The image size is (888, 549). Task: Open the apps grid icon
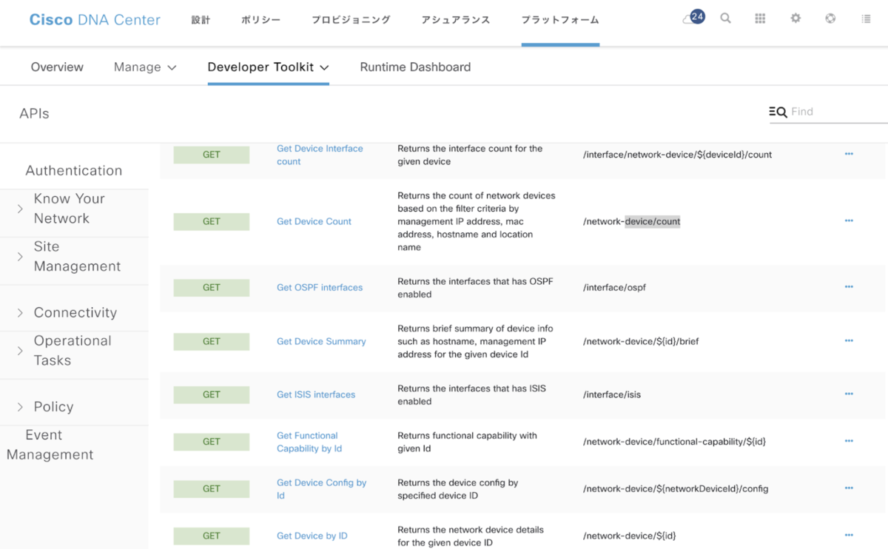(x=760, y=18)
